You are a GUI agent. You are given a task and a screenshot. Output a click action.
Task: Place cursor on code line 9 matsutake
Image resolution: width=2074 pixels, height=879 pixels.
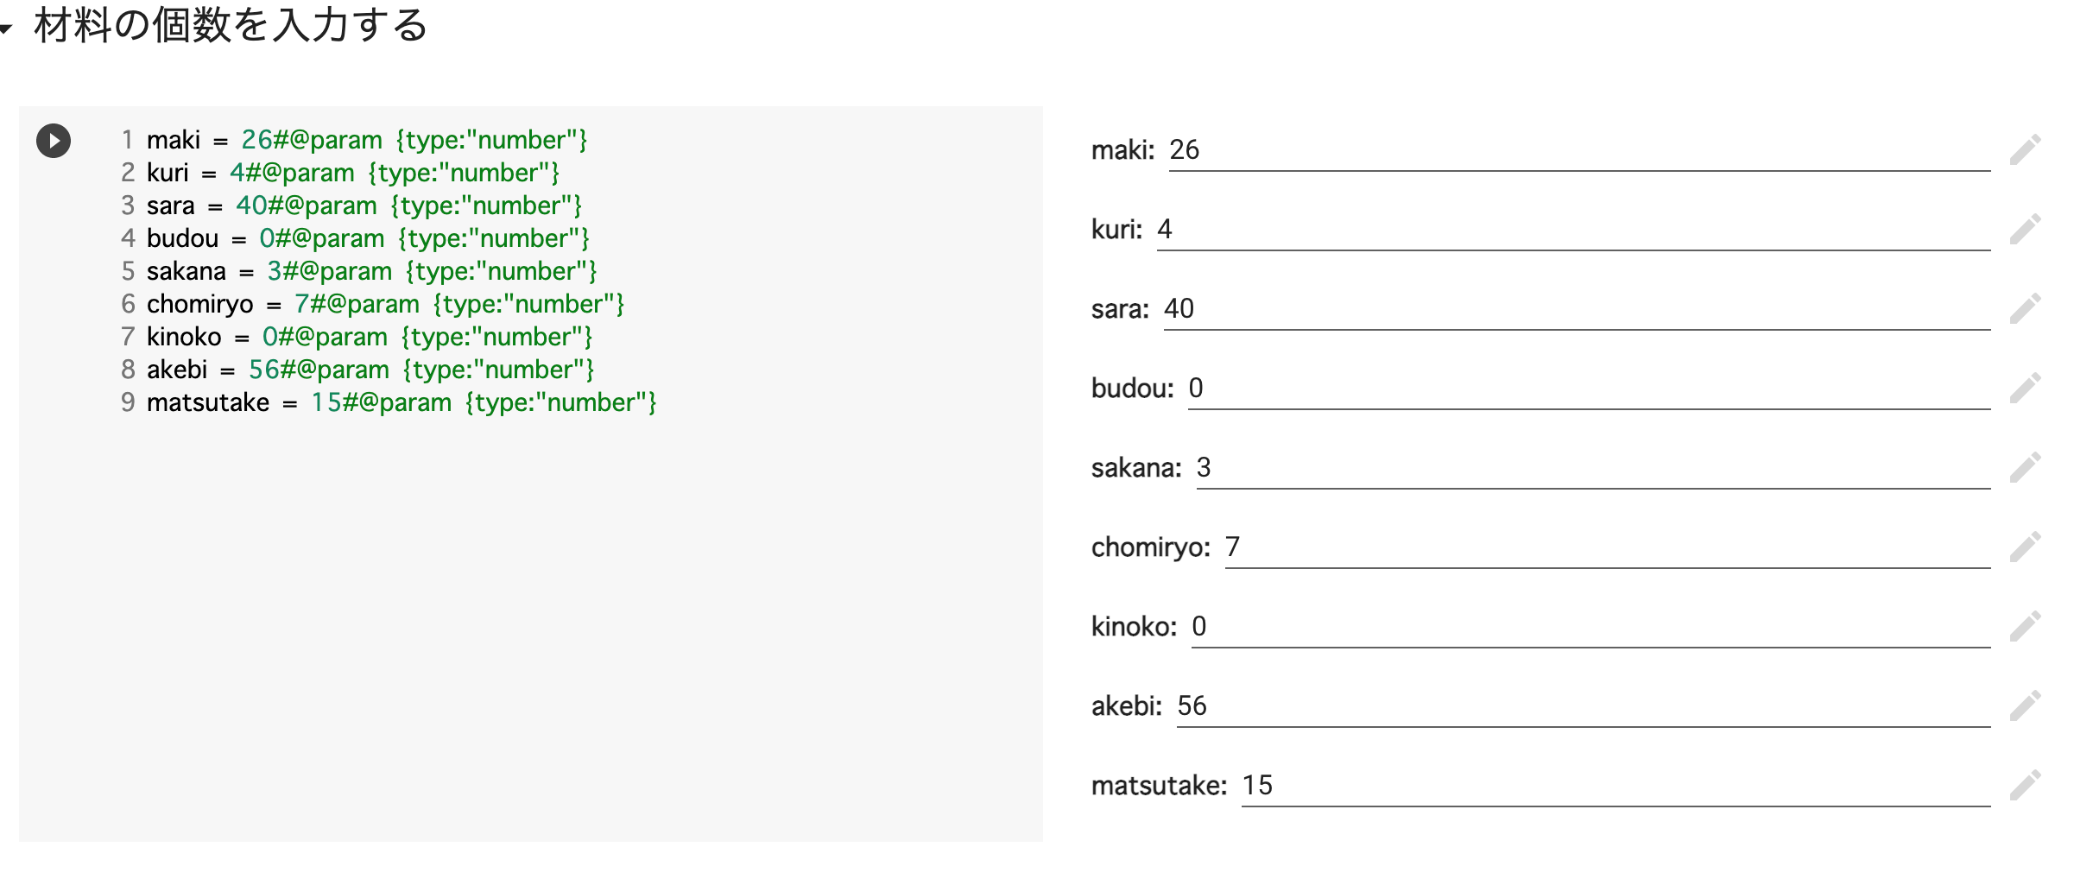pyautogui.click(x=402, y=402)
